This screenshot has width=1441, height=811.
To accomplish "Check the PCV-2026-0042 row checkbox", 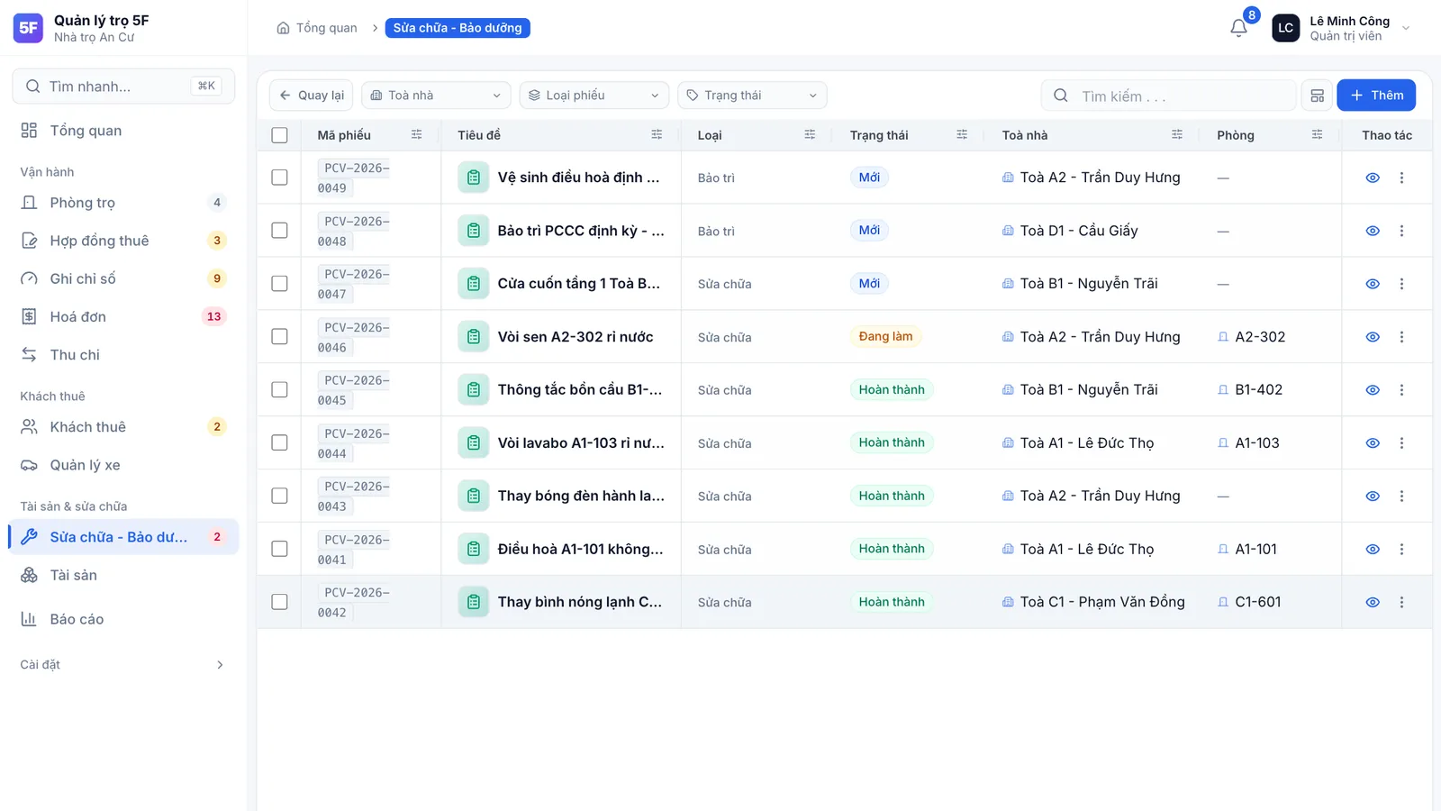I will pyautogui.click(x=279, y=602).
